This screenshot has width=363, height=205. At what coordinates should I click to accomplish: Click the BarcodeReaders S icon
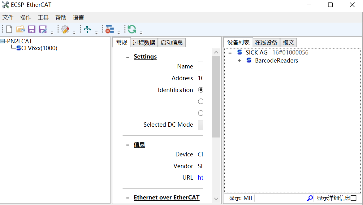(249, 60)
